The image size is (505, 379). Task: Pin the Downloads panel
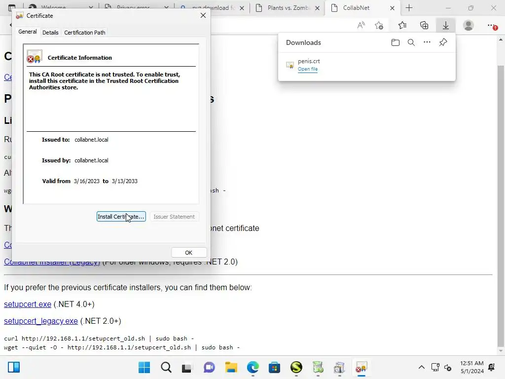pos(443,42)
